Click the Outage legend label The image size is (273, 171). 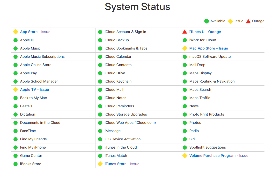[x=258, y=21]
